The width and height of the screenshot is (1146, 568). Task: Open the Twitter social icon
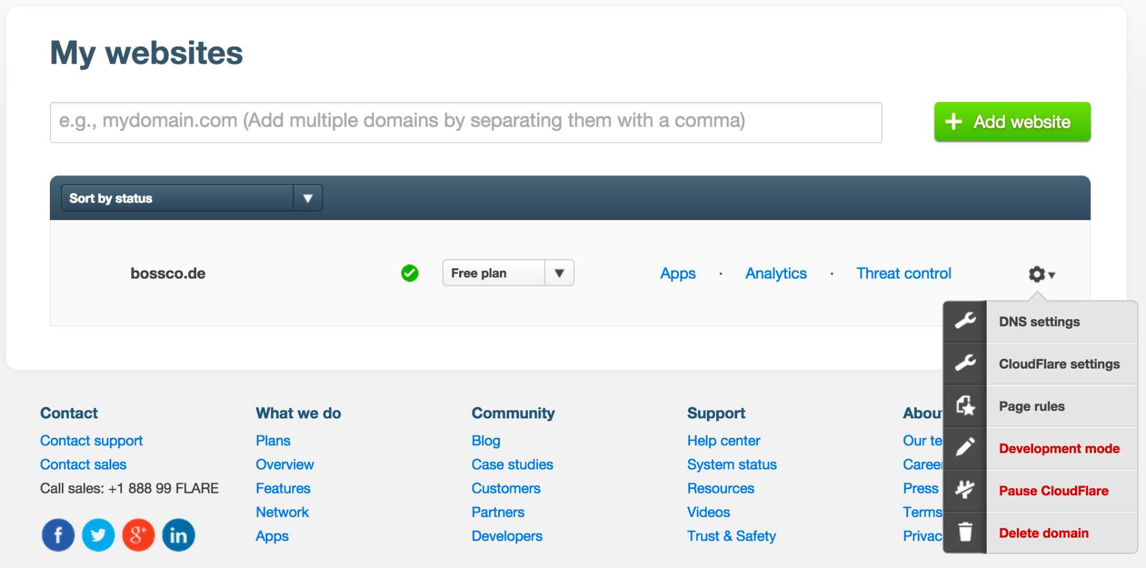tap(98, 535)
